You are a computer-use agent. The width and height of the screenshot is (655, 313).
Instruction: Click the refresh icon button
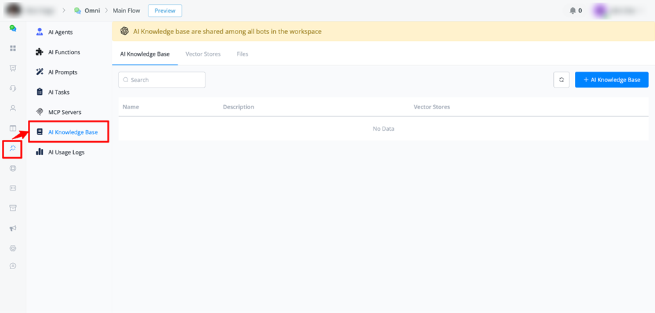(562, 79)
